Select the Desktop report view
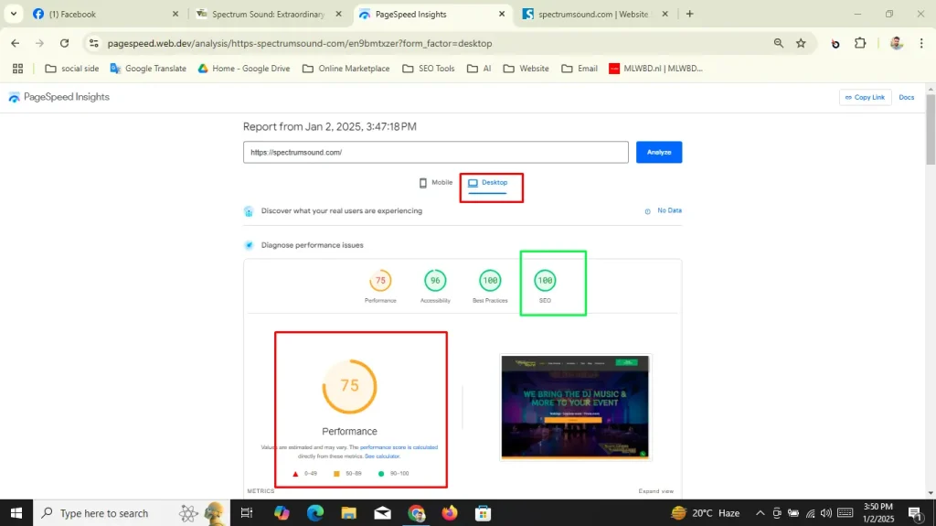Viewport: 936px width, 526px height. [488, 183]
